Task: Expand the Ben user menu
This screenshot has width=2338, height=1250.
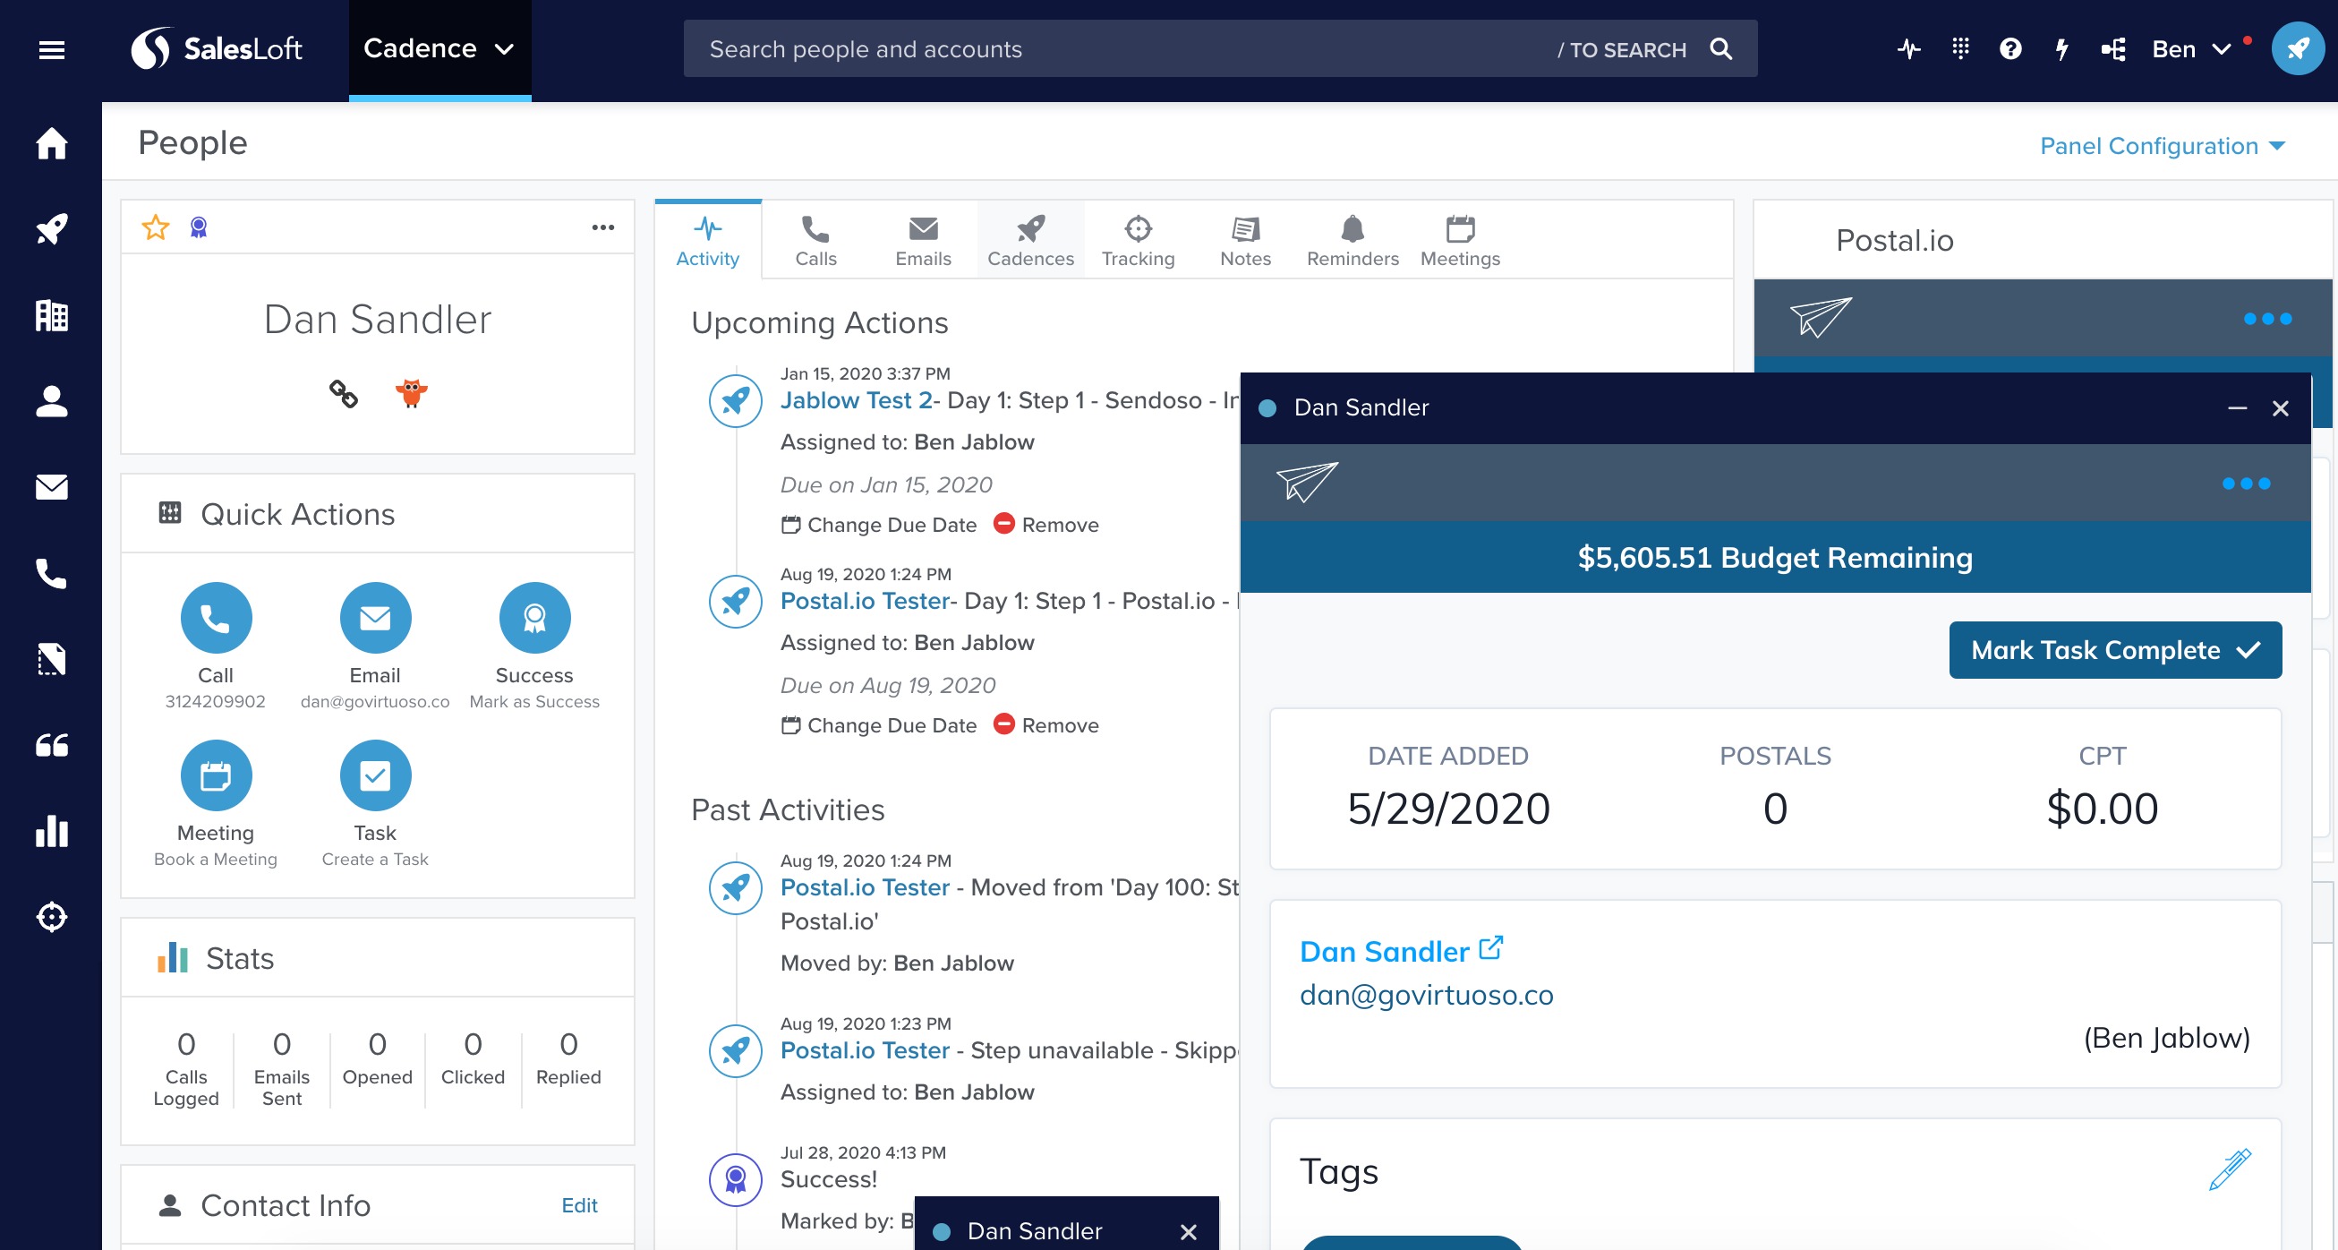Action: [x=2191, y=49]
